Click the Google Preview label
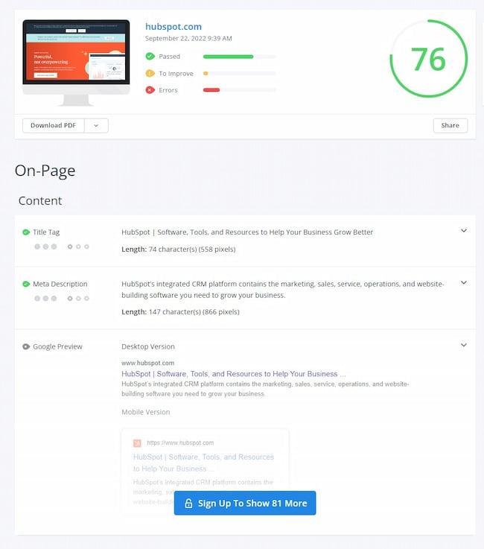The width and height of the screenshot is (484, 549). (x=57, y=346)
